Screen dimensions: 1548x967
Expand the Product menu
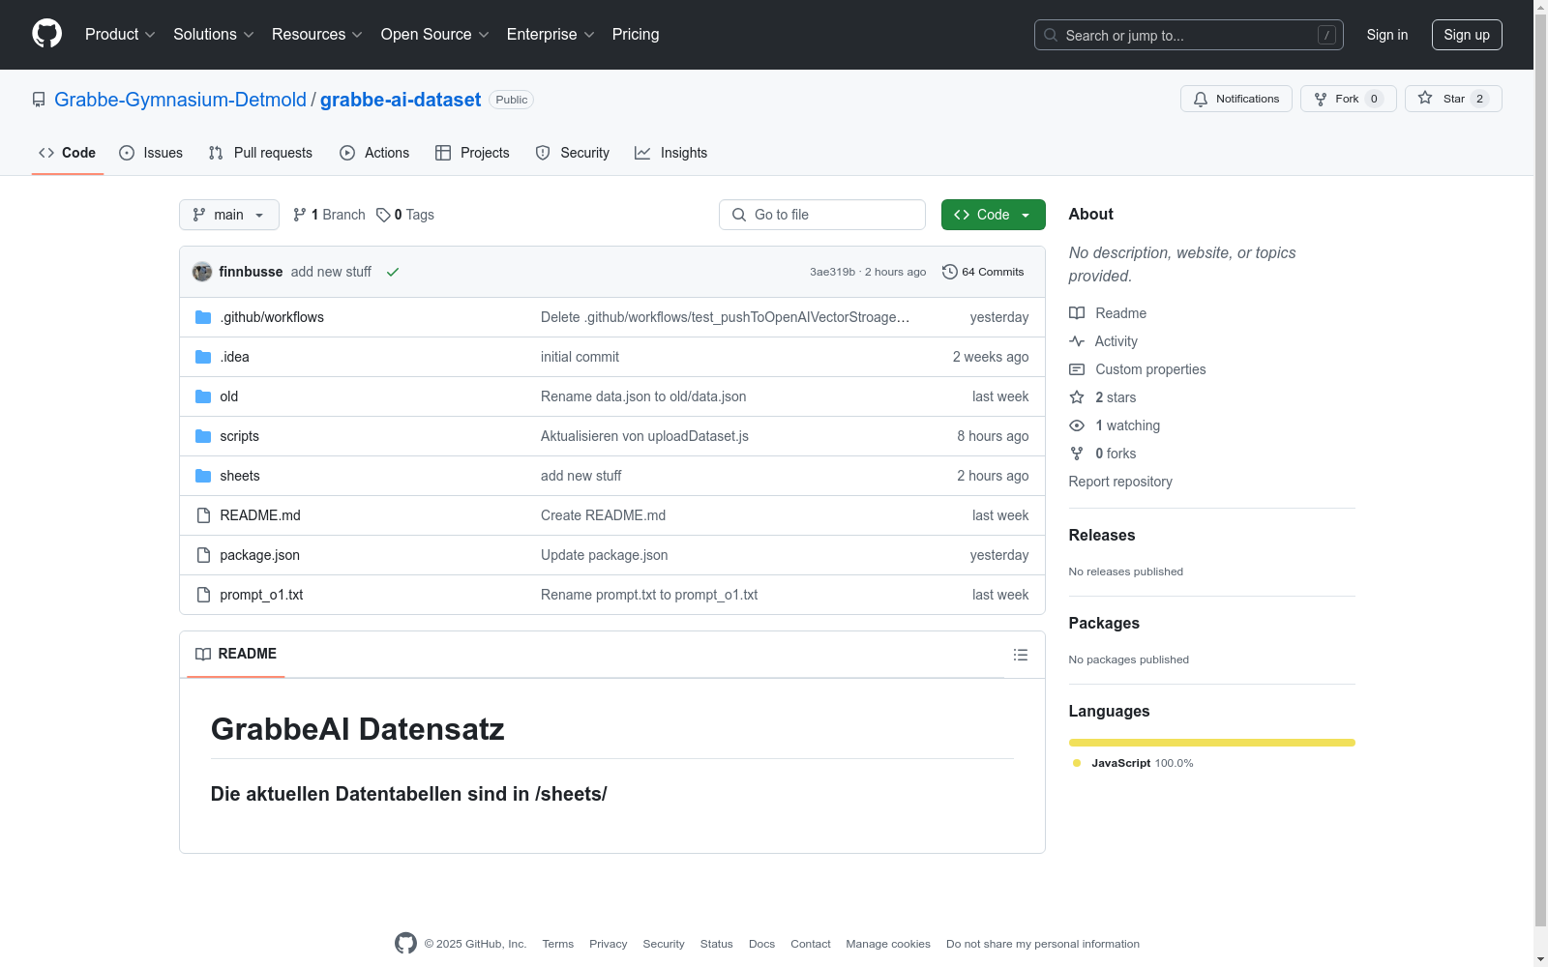(120, 35)
